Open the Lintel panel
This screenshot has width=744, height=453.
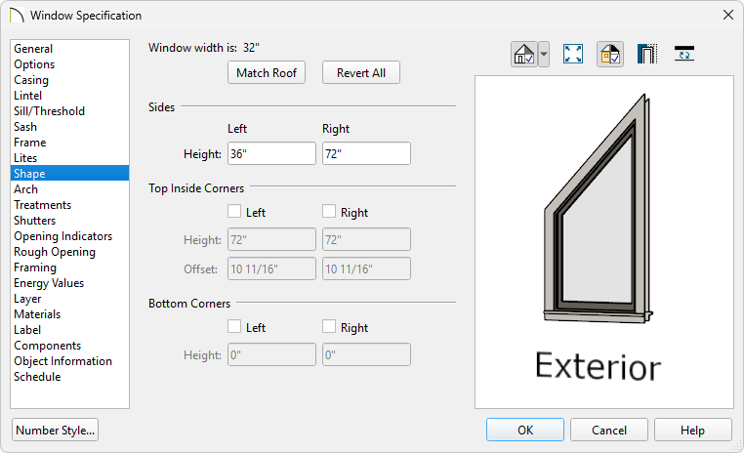[69, 96]
